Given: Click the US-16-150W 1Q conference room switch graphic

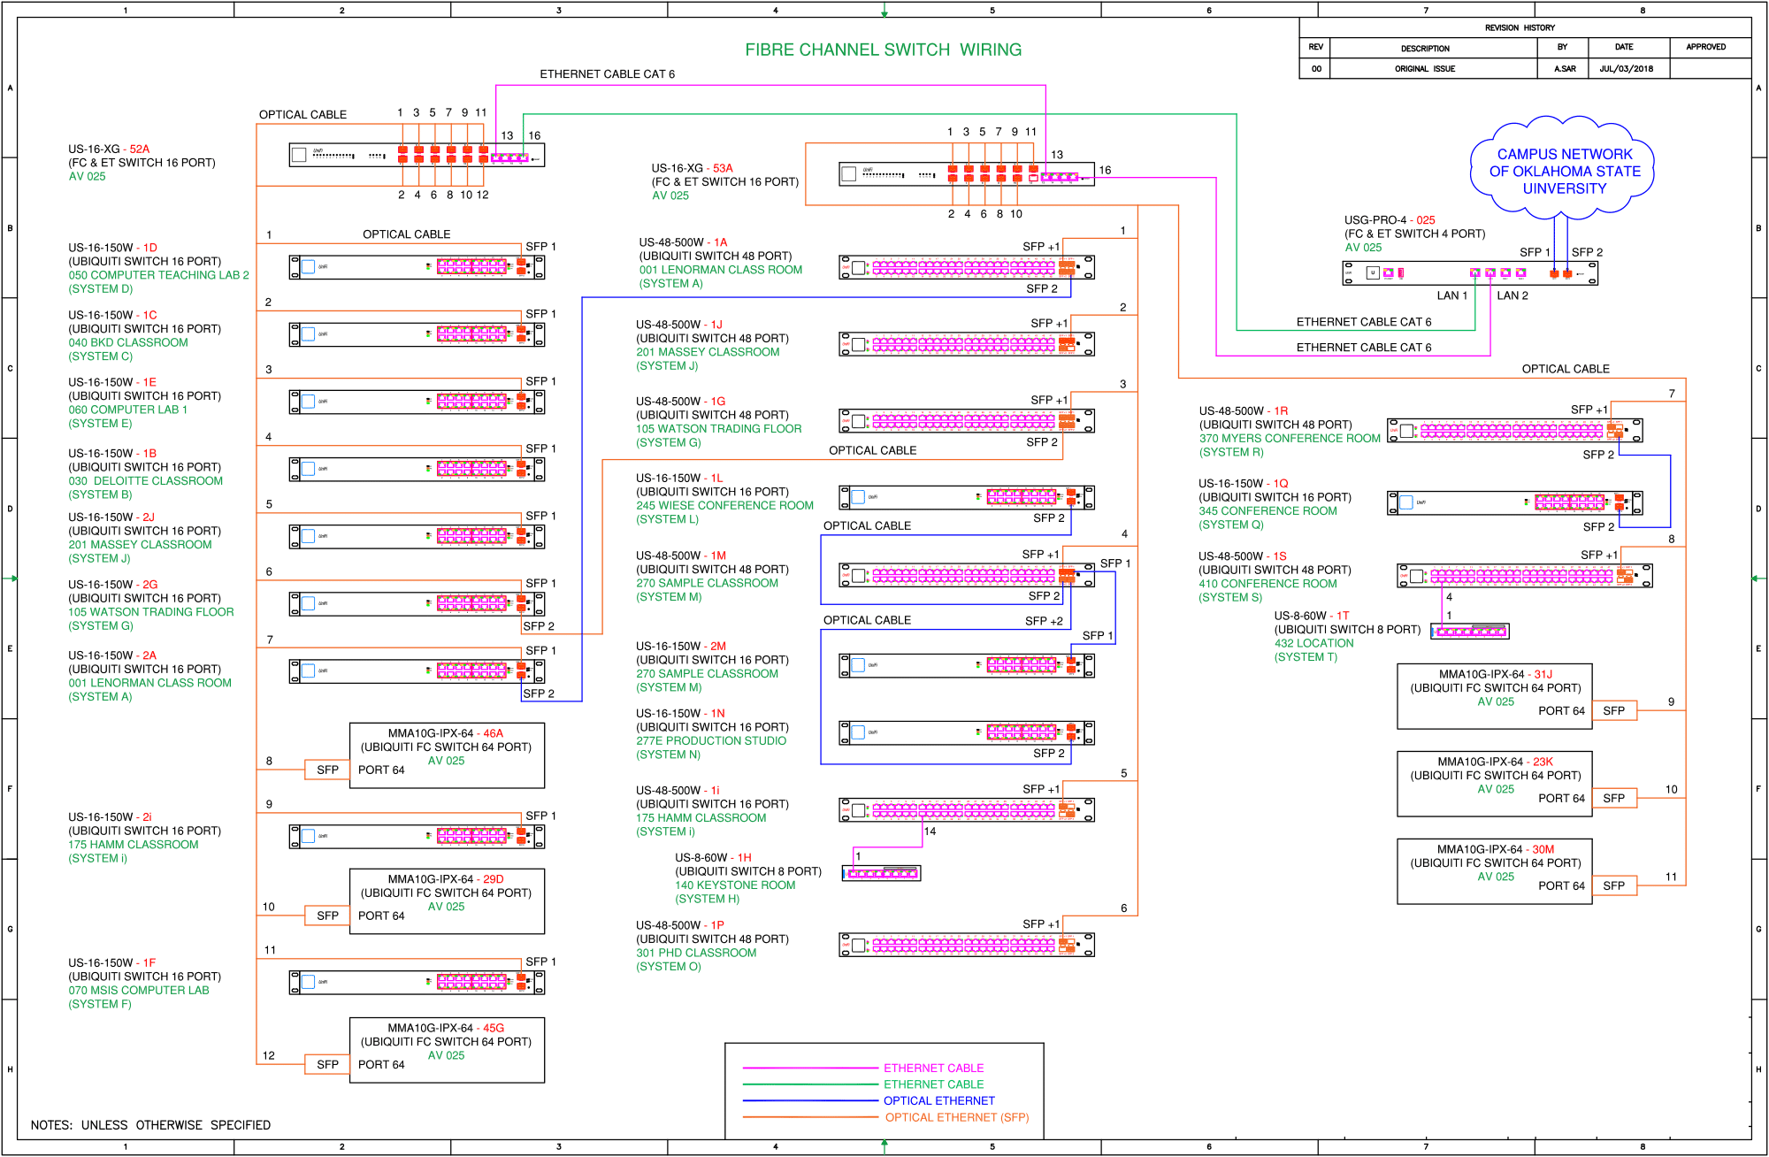Looking at the screenshot, I should [x=1513, y=502].
